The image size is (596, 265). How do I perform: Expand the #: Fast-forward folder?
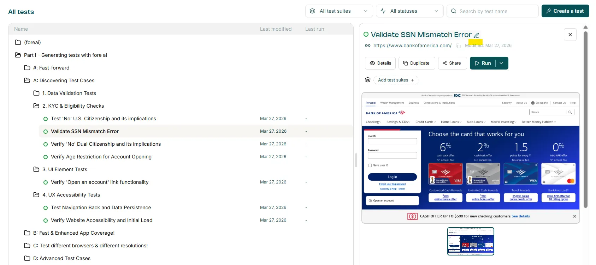pyautogui.click(x=51, y=68)
